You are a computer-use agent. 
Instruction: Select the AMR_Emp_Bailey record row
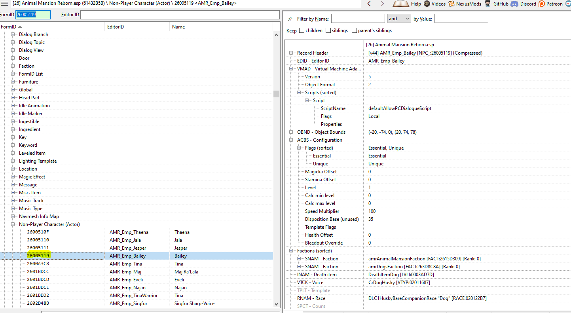click(137, 256)
